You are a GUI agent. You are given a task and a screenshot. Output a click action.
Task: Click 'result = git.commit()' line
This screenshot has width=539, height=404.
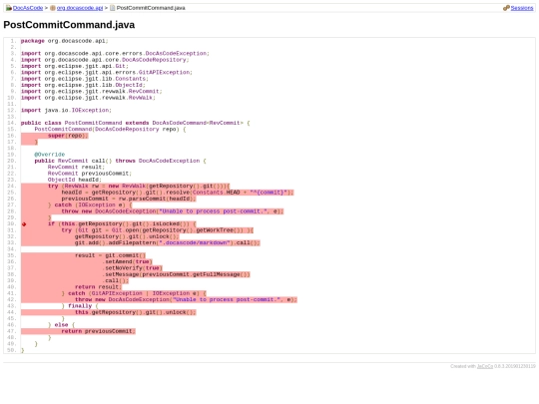tap(110, 255)
